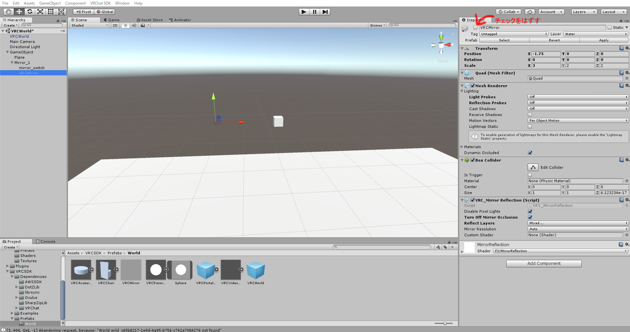Switch scene view to 2D mode
Screen dimensions: 630x332
pos(115,25)
